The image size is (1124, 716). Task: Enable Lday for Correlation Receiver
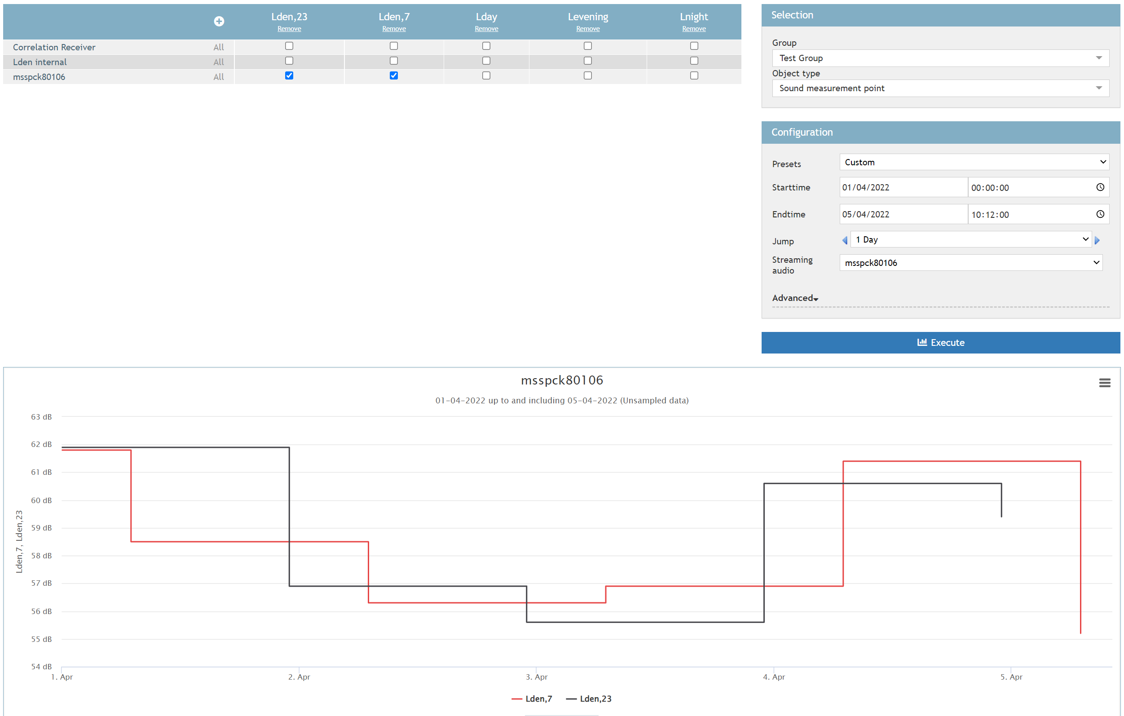point(486,46)
